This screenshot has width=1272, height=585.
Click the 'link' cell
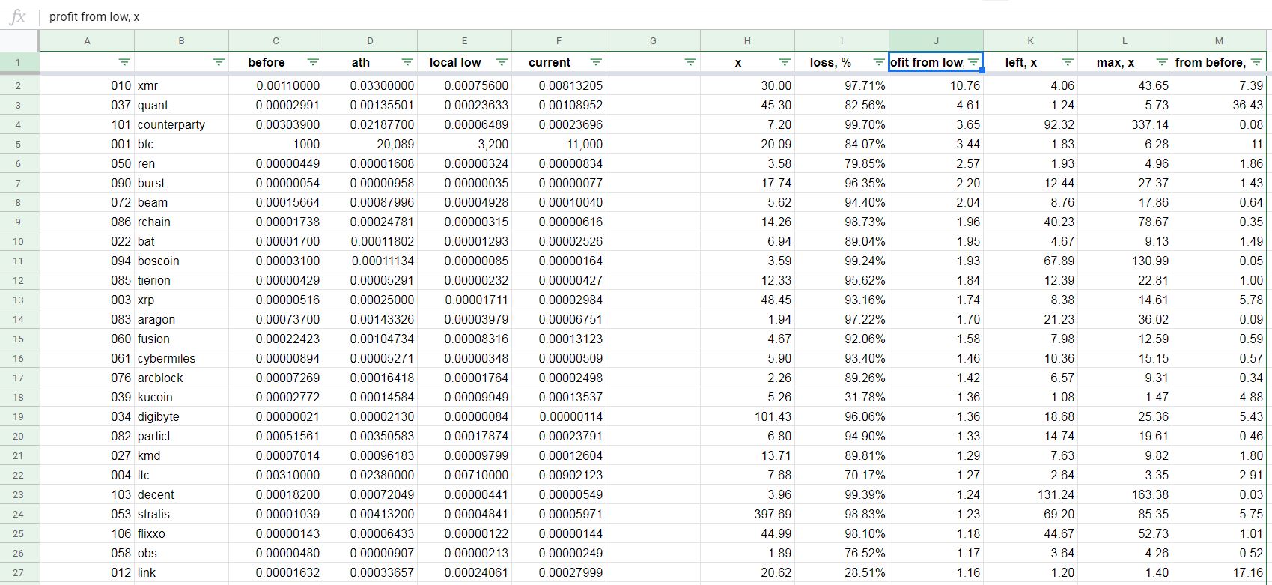click(x=181, y=572)
